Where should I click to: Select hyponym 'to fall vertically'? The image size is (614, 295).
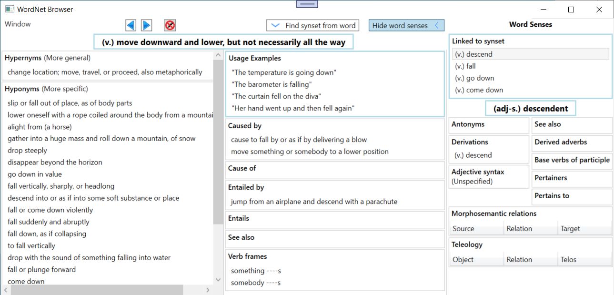pyautogui.click(x=31, y=246)
